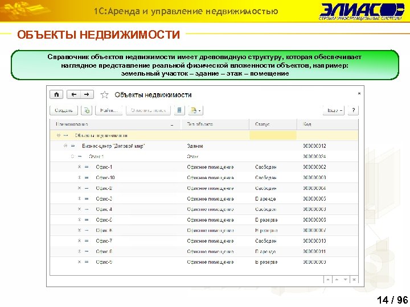Open the Еще menu
The image size is (410, 307).
(335, 110)
